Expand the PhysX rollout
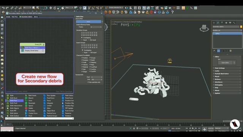Screen dimensions: 243x137 [x=227, y=76]
